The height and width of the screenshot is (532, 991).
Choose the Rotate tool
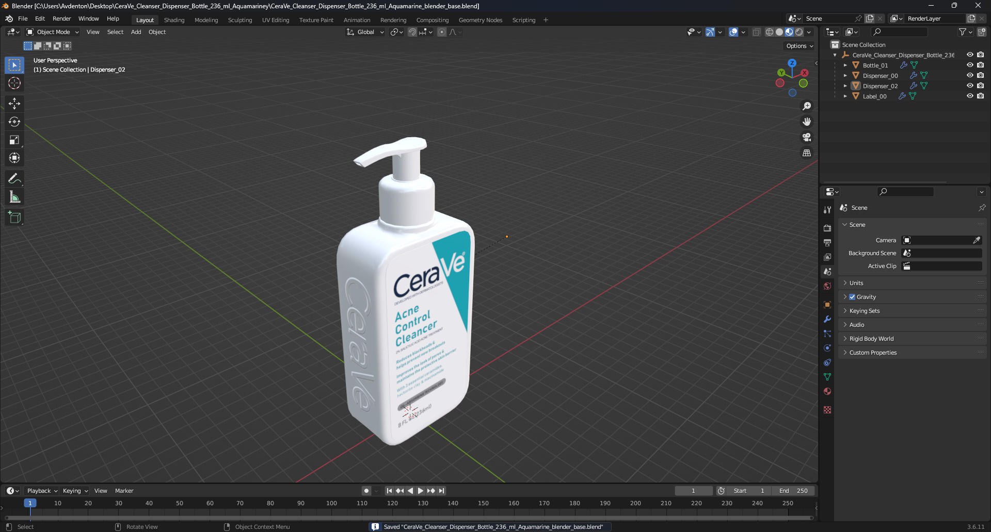tap(14, 122)
